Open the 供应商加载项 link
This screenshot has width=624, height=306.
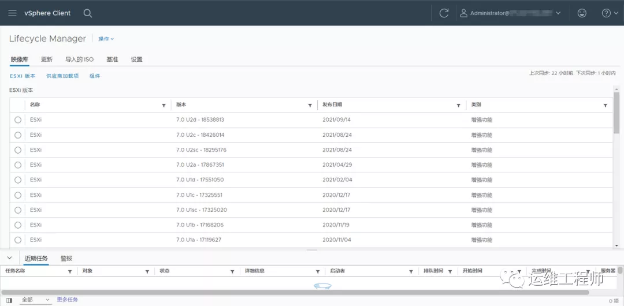point(62,76)
